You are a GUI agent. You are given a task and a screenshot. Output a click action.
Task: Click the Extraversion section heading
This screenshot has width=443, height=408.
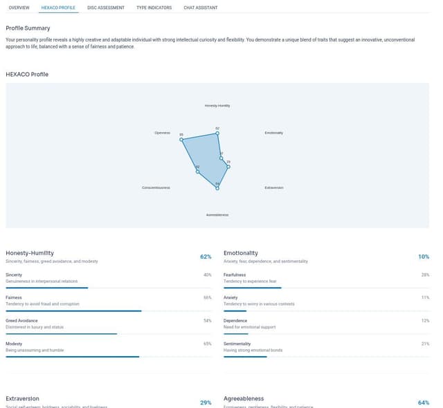tap(23, 399)
